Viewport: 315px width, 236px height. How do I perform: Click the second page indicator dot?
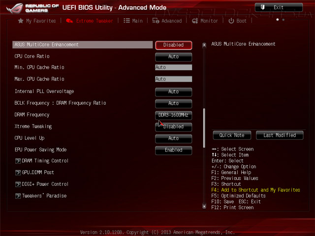click(283, 20)
